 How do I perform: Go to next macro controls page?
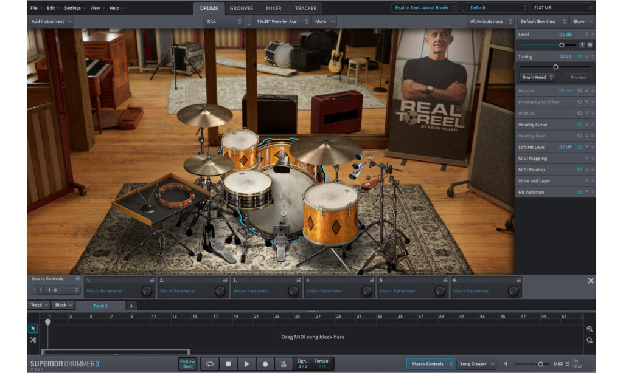(x=40, y=290)
